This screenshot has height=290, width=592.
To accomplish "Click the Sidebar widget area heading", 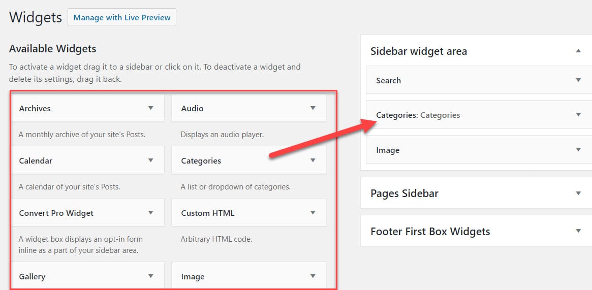I will point(419,51).
